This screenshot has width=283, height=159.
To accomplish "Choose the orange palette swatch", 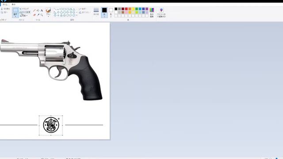I will click(x=130, y=9).
